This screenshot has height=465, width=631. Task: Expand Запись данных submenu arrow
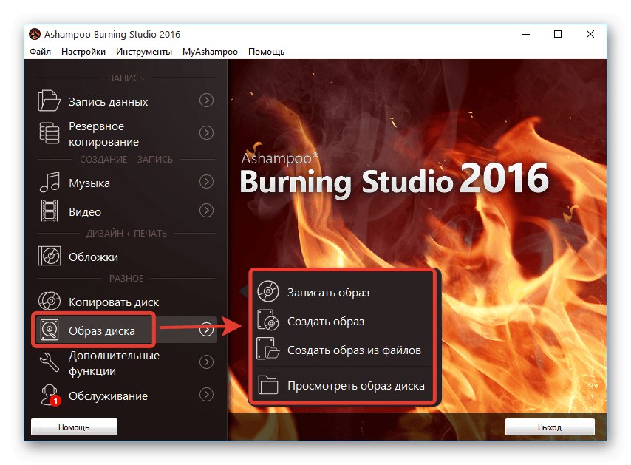(x=206, y=101)
